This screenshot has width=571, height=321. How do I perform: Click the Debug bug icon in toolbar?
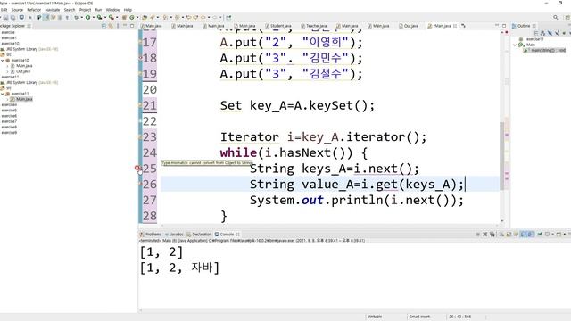76,17
